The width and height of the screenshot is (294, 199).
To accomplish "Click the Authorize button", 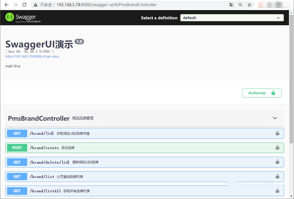I will (261, 93).
